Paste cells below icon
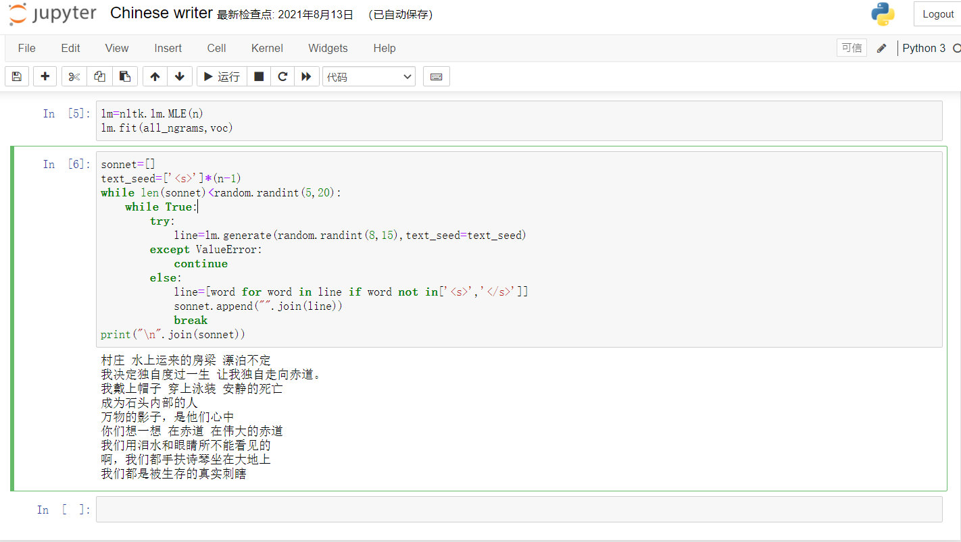The height and width of the screenshot is (542, 961). coord(125,76)
